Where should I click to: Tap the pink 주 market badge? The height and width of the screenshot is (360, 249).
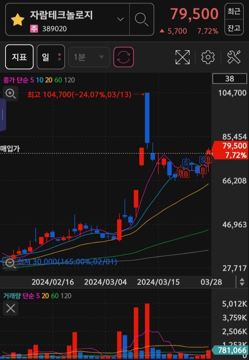click(x=34, y=29)
